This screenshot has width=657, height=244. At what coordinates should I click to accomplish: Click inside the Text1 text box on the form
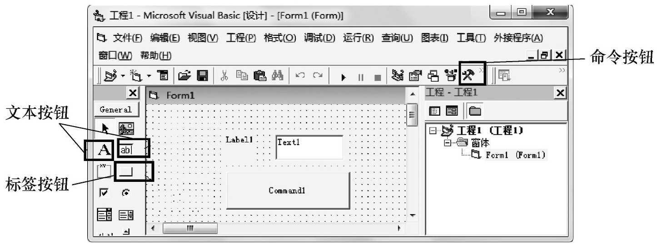[309, 148]
